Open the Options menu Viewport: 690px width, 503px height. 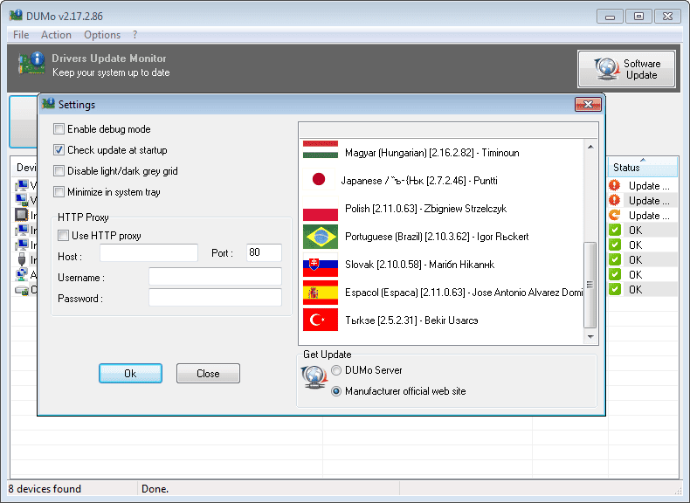coord(102,35)
